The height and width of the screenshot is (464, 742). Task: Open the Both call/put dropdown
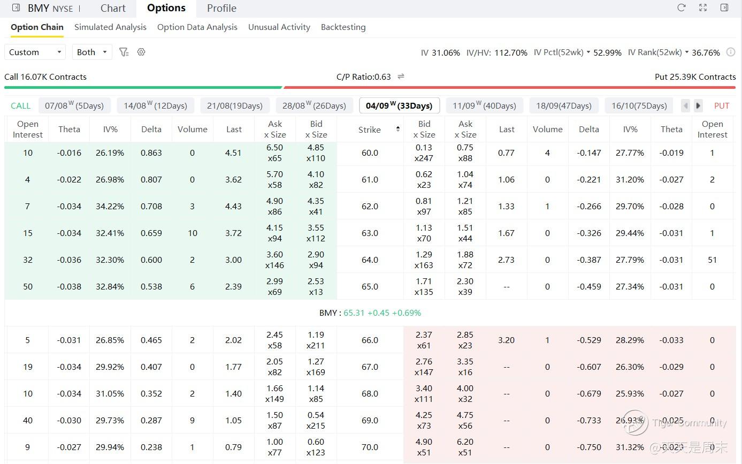[92, 52]
